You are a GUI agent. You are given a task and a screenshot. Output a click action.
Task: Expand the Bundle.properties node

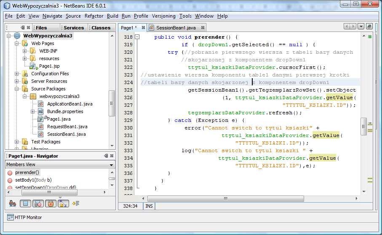(x=32, y=112)
